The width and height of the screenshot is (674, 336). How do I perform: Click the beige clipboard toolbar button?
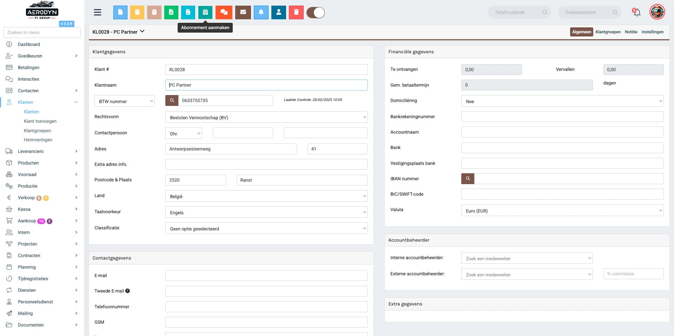(154, 12)
